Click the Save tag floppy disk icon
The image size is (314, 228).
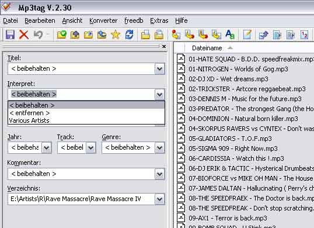(10, 34)
